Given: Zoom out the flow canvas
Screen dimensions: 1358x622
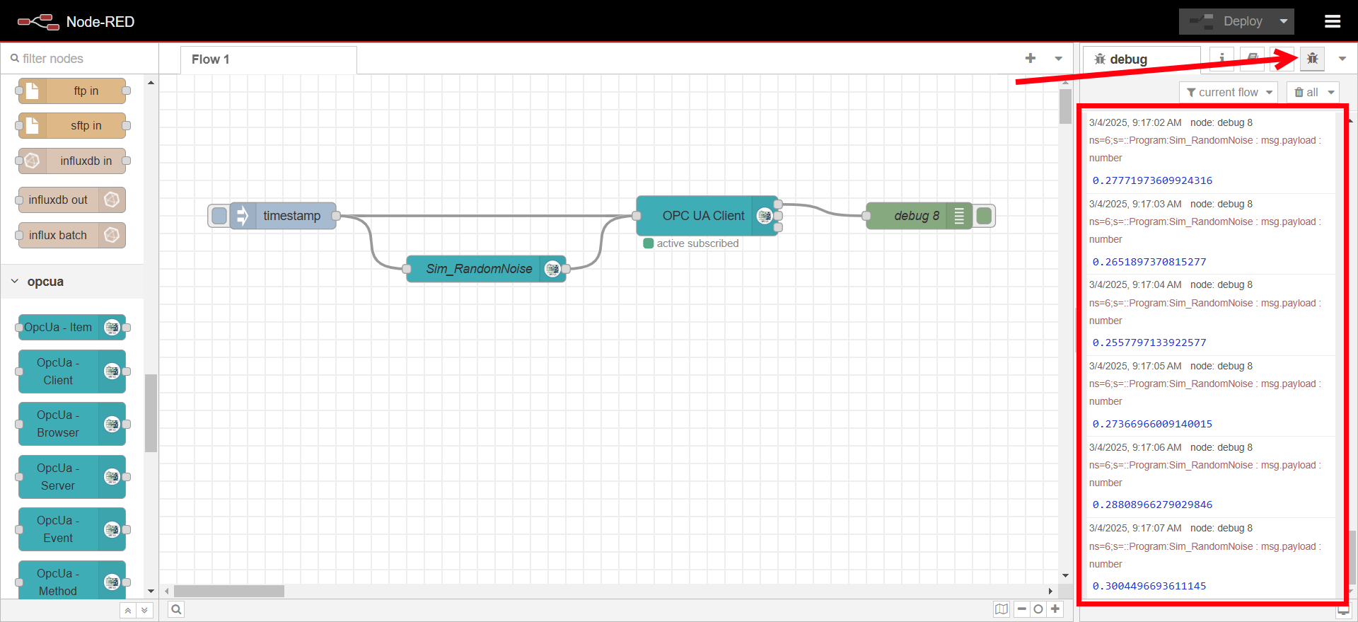Looking at the screenshot, I should [x=1021, y=609].
